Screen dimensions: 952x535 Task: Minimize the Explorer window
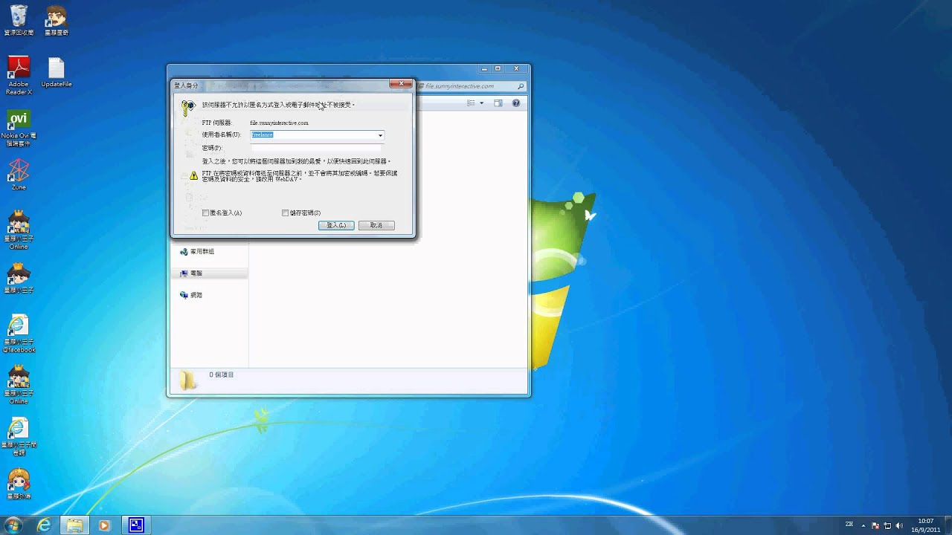point(485,68)
